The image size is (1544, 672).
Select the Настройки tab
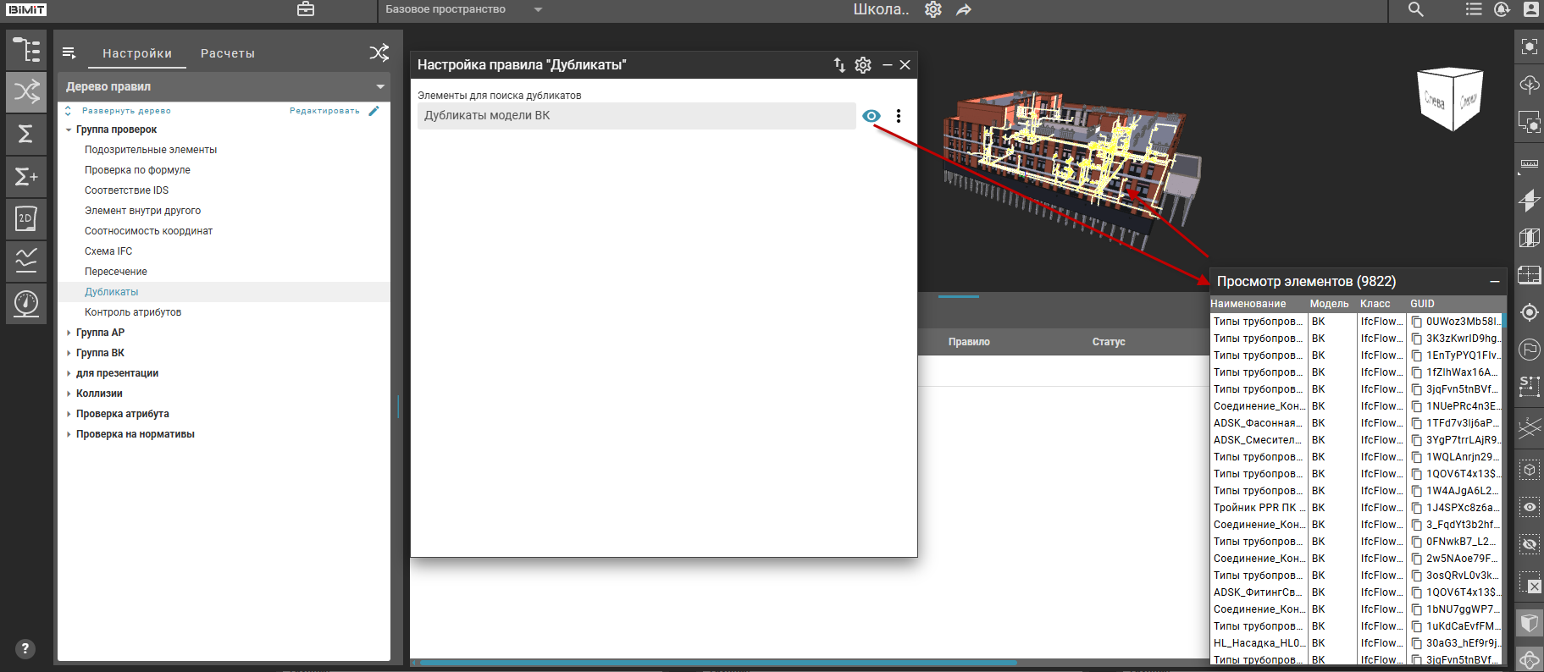point(137,53)
